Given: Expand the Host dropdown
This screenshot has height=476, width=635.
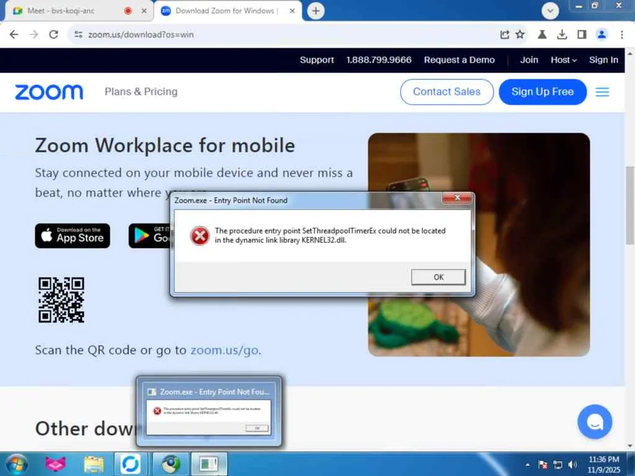Looking at the screenshot, I should click(x=563, y=60).
